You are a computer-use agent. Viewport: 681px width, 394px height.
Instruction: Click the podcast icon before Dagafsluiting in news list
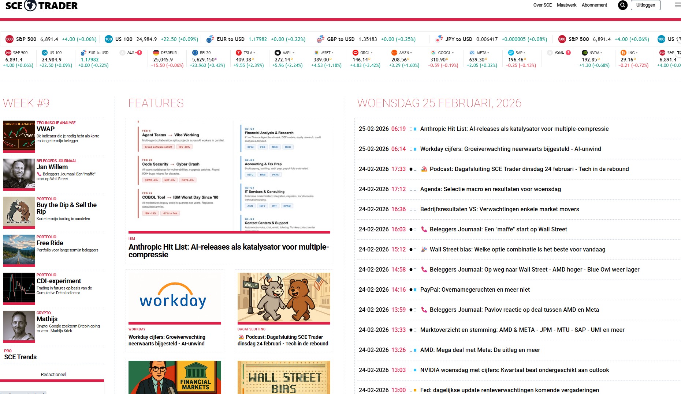[424, 169]
